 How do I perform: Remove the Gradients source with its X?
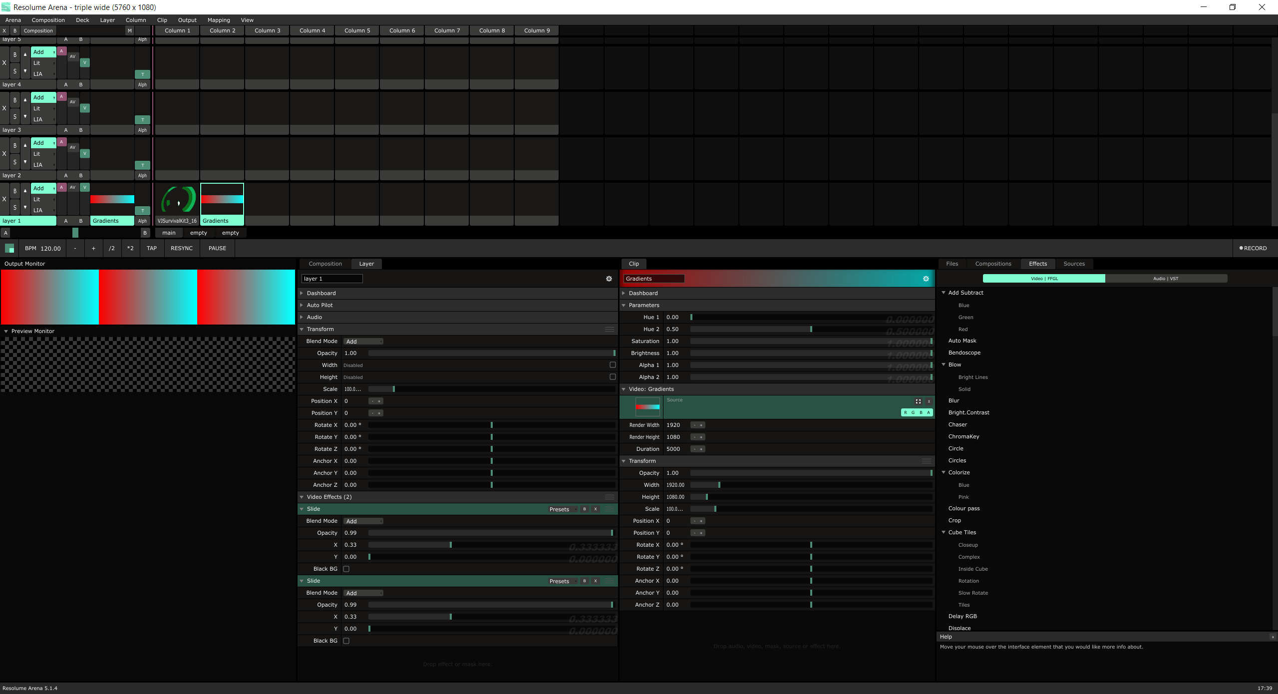point(929,401)
